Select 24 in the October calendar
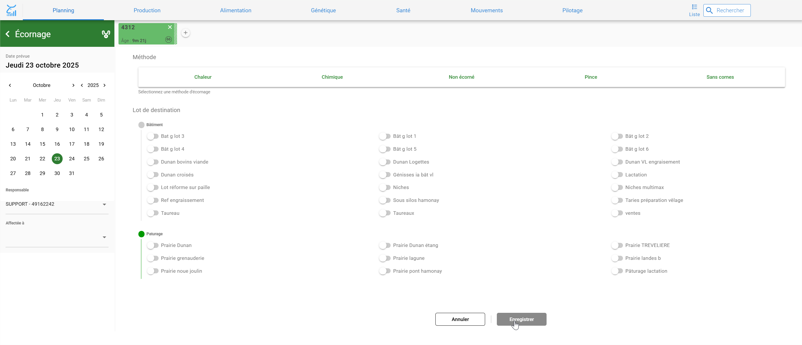 coord(72,159)
